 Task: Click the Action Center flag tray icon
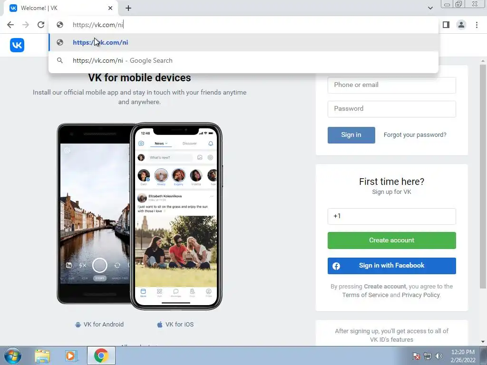[x=416, y=356]
